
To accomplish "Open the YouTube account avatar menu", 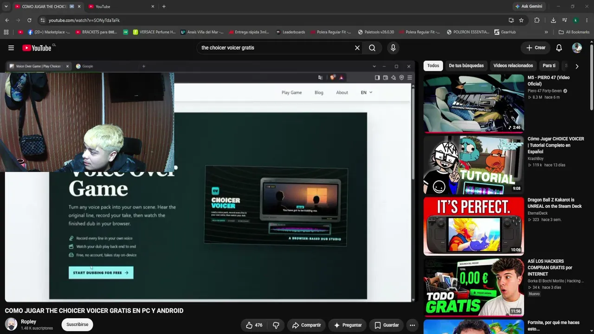I will pos(577,48).
